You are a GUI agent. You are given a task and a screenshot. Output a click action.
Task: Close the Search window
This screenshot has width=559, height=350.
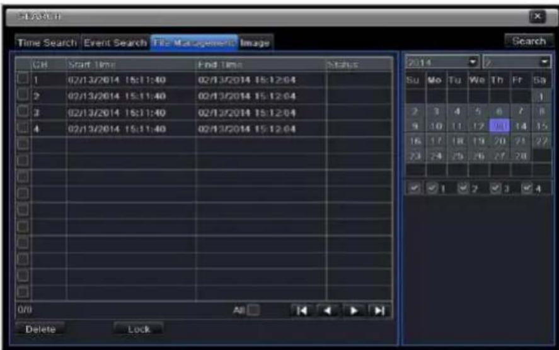(x=537, y=16)
